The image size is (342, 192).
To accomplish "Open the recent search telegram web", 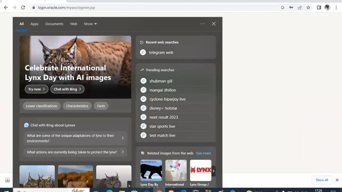I will (161, 52).
